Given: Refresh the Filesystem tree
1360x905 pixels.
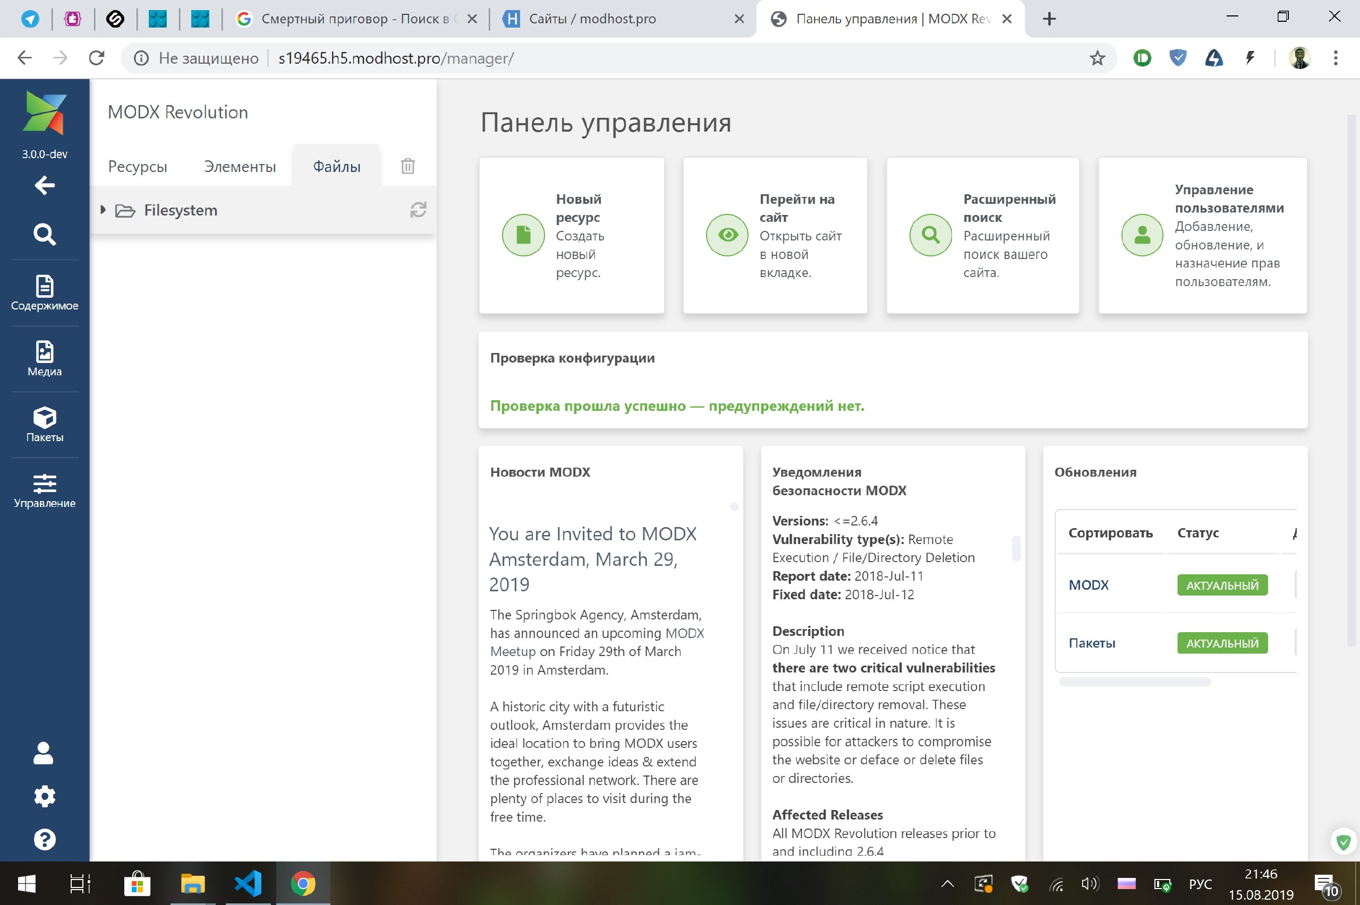Looking at the screenshot, I should (x=418, y=210).
